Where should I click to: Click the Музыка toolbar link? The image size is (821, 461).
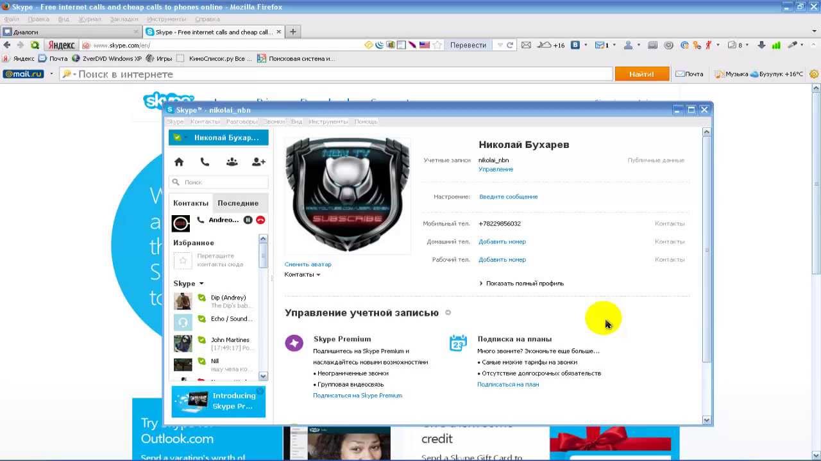(731, 74)
